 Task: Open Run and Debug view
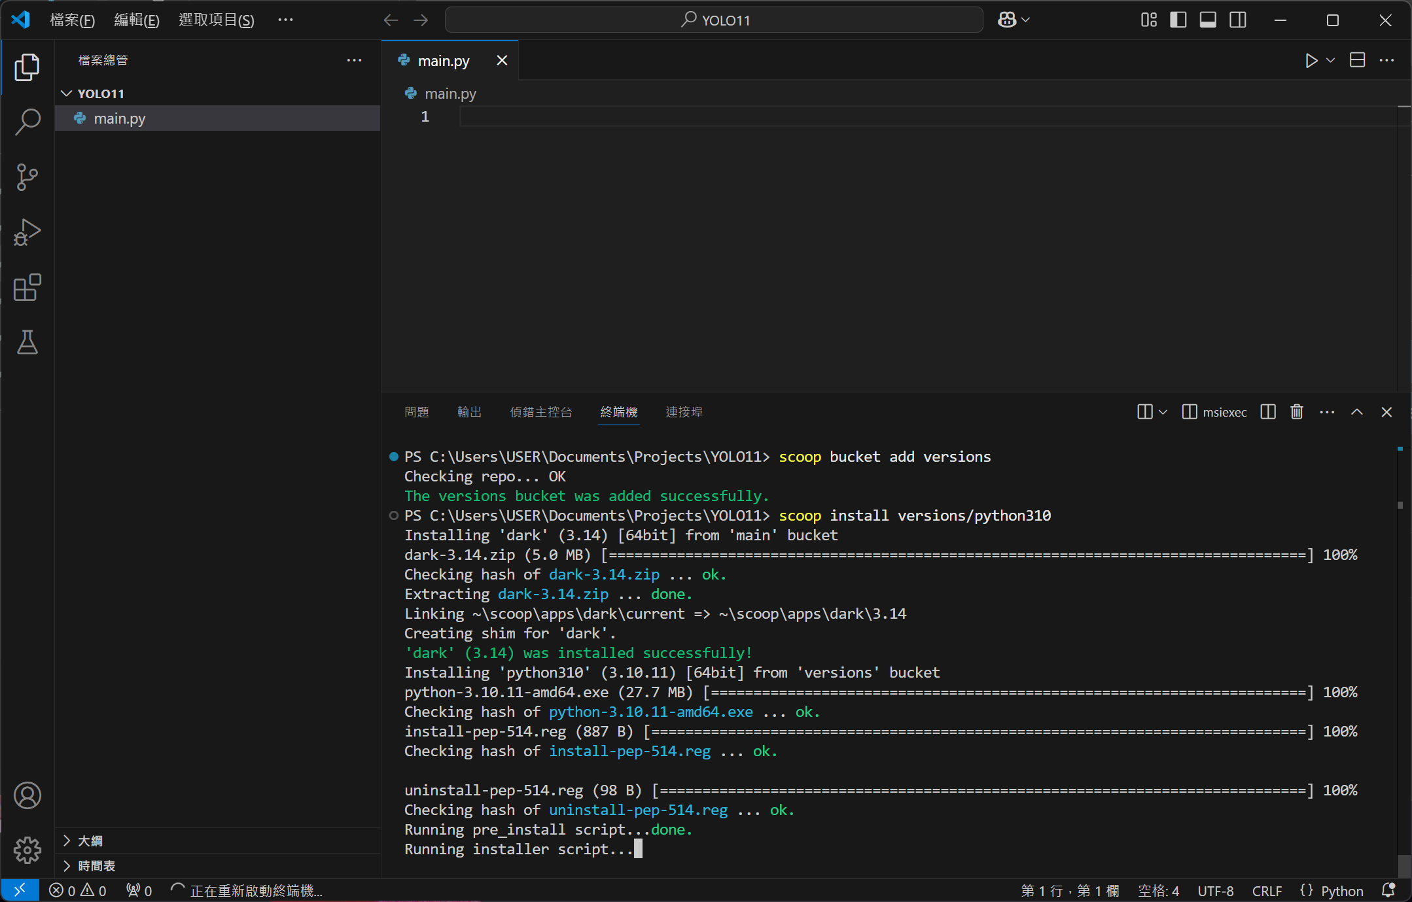coord(27,232)
